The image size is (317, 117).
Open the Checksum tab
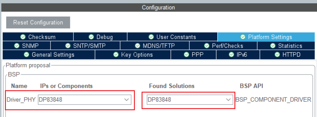[x=38, y=37]
